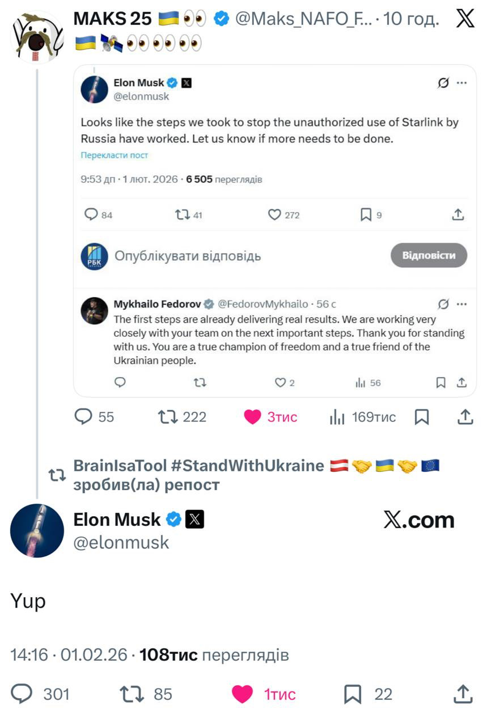487x726 pixels.
Task: Like the Yup post by Elon Musk
Action: point(243,694)
